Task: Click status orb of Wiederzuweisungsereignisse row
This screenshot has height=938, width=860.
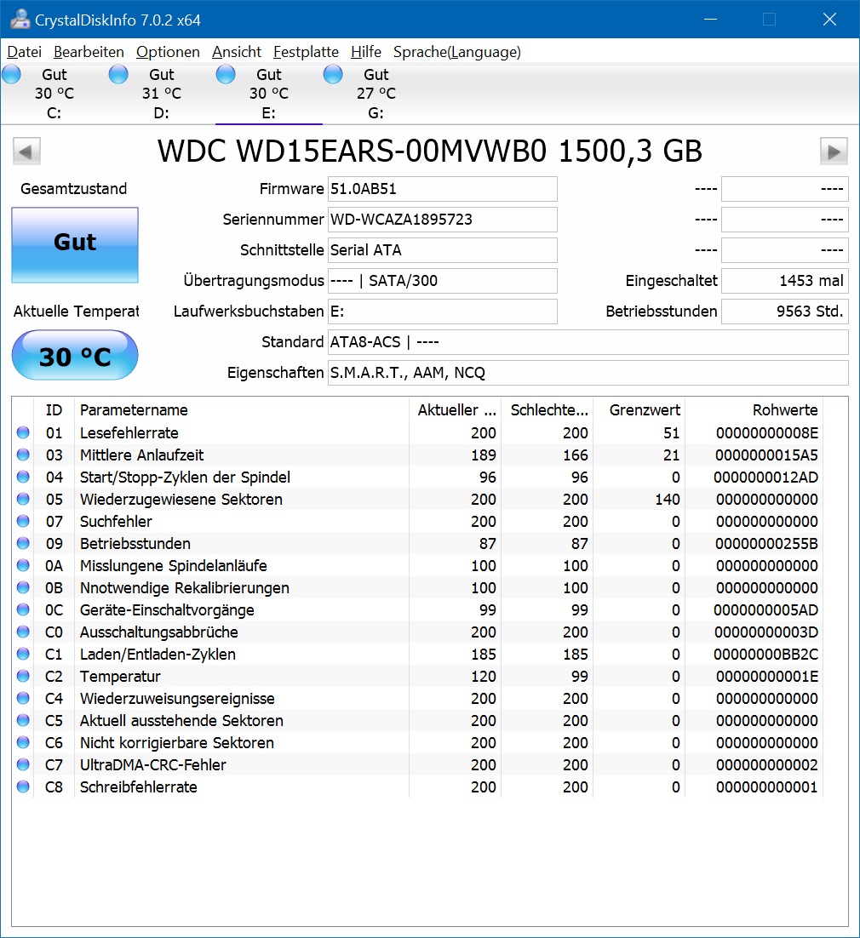Action: [23, 698]
